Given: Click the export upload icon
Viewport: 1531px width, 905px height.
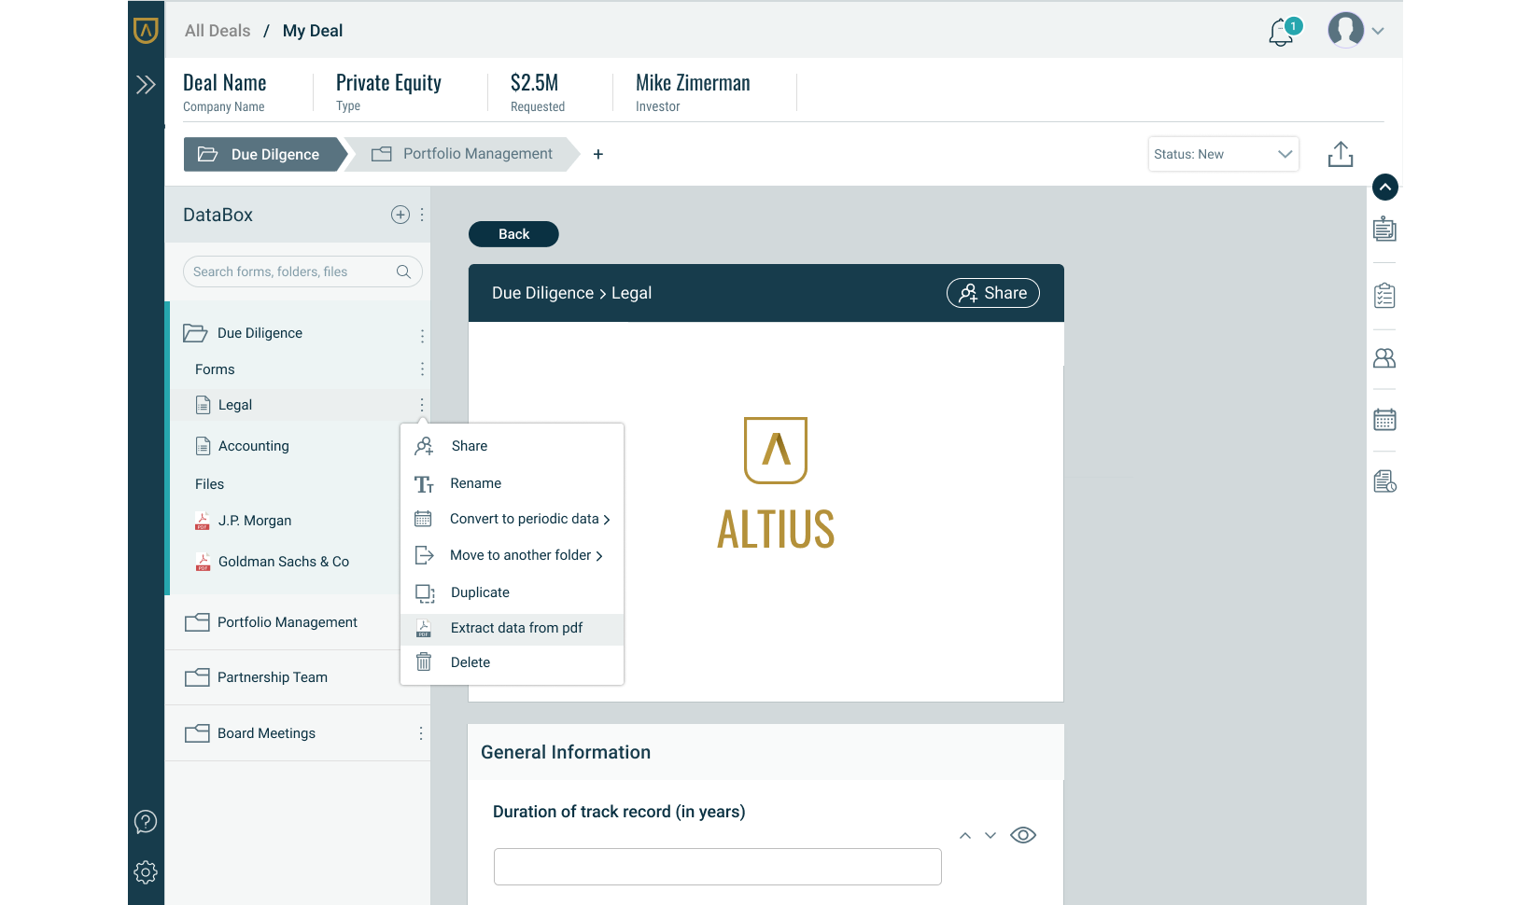Looking at the screenshot, I should pos(1341,154).
